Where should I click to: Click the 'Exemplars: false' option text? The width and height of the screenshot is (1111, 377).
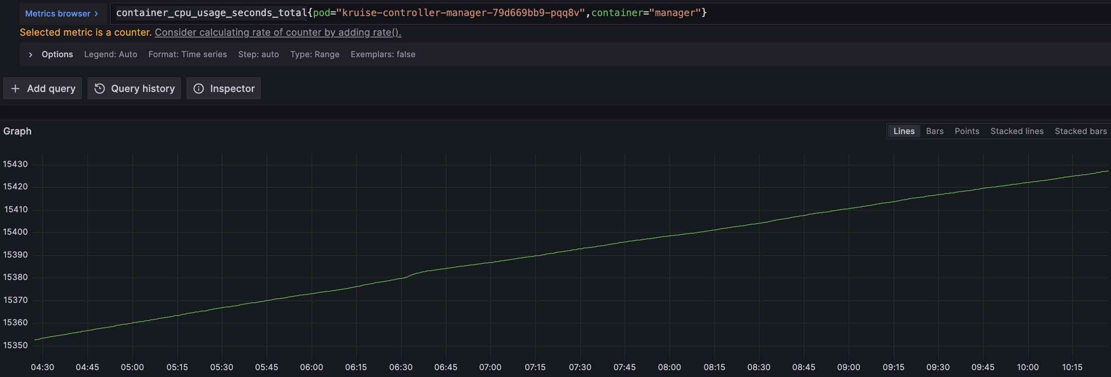click(383, 54)
